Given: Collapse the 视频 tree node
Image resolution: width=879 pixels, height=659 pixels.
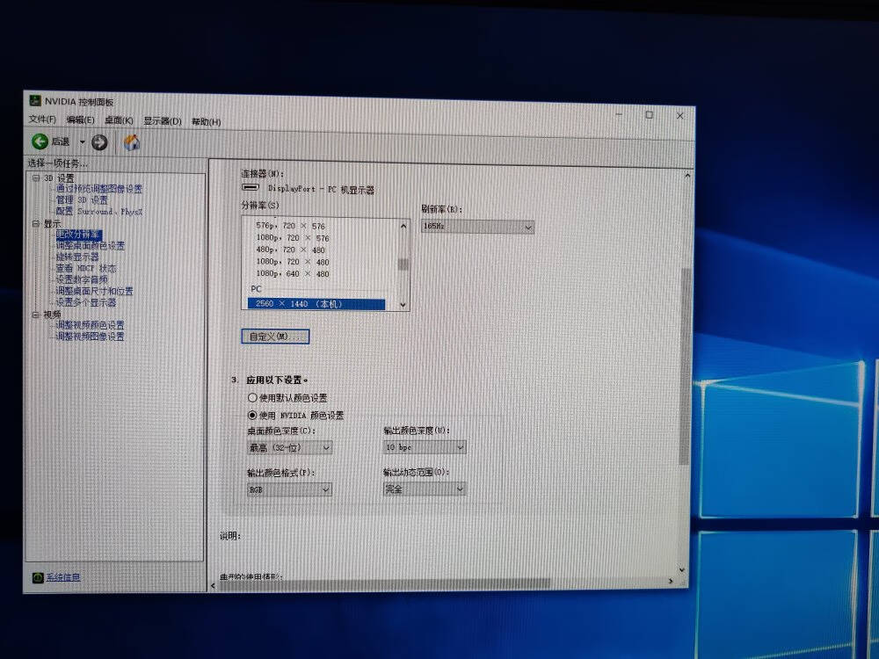Looking at the screenshot, I should pos(36,315).
